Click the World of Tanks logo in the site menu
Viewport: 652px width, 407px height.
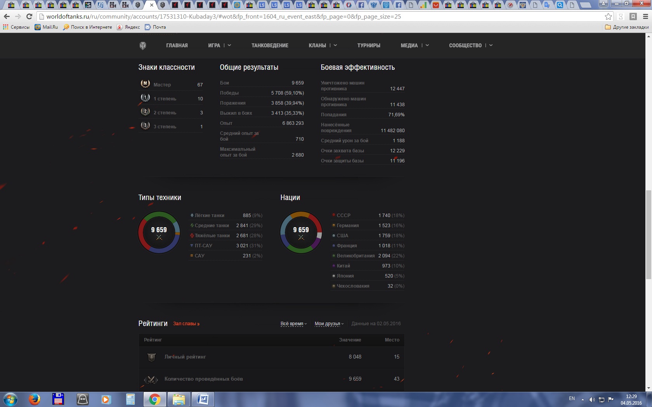click(x=143, y=45)
